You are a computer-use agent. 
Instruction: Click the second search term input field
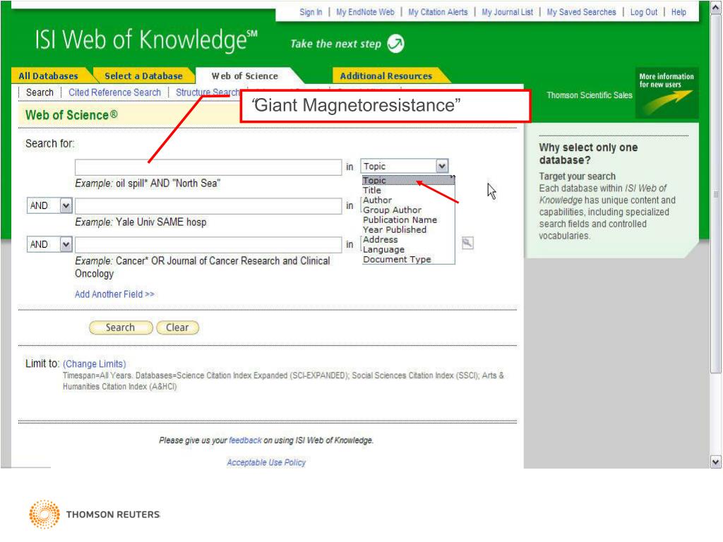208,205
